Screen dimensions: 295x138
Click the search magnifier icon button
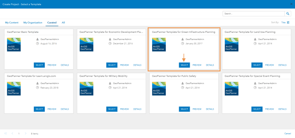point(287,14)
